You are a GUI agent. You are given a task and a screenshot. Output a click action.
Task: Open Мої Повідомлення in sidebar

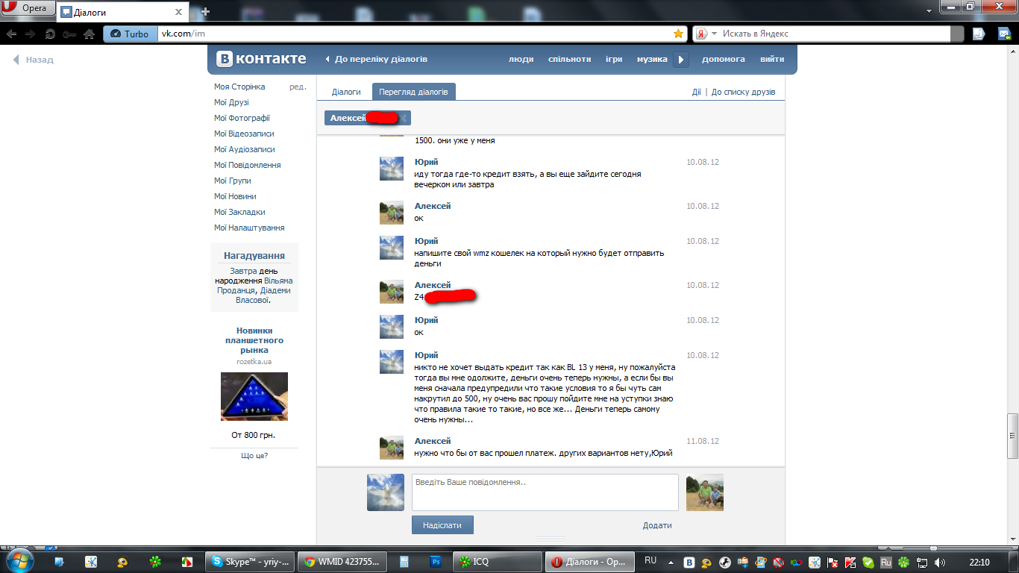tap(247, 165)
